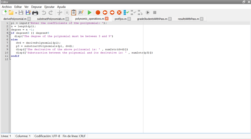251x139 pixels.
Task: Switch to the derivePolynomial.m tab
Action: (x=15, y=19)
